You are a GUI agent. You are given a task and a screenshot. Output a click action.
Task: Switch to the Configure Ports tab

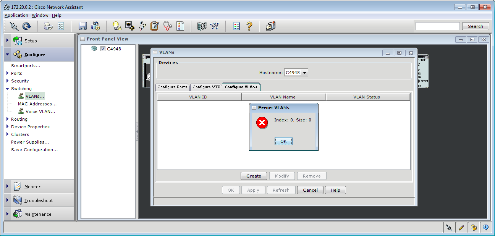coord(172,87)
